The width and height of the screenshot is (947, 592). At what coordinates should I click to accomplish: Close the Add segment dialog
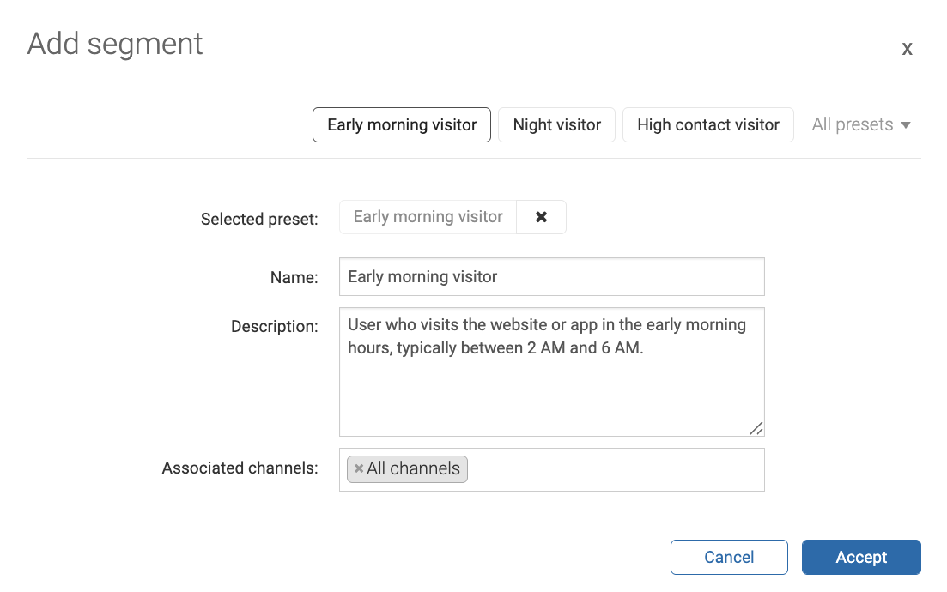click(907, 49)
